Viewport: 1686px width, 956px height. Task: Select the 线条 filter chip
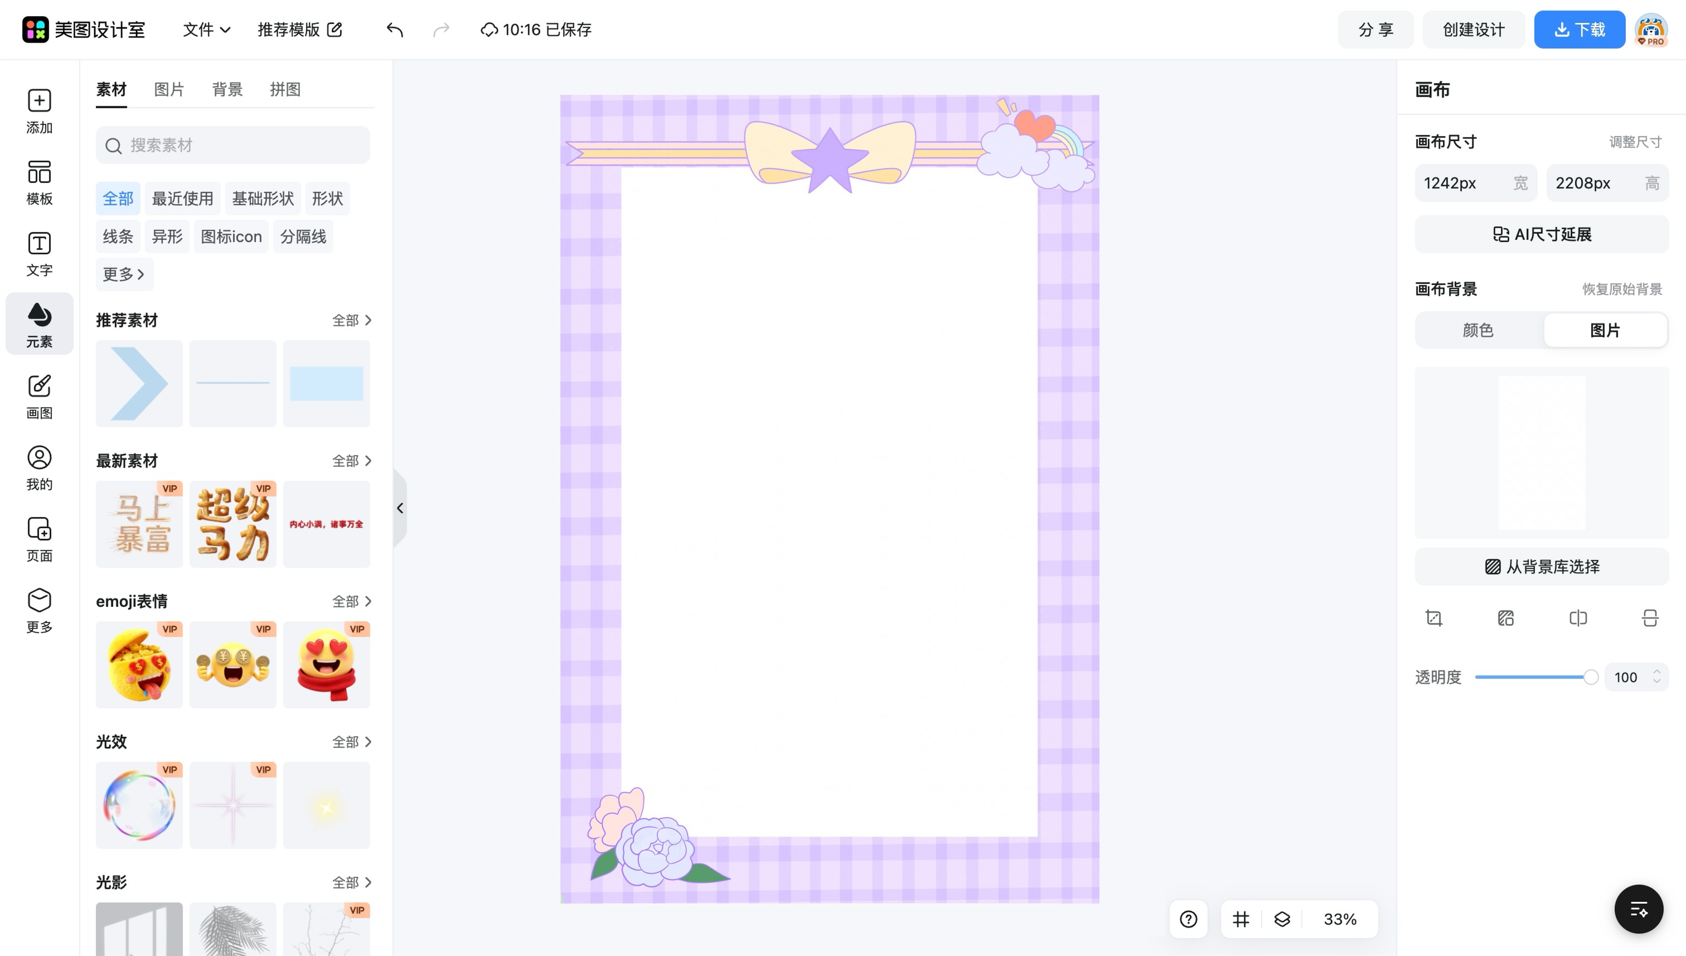click(118, 236)
